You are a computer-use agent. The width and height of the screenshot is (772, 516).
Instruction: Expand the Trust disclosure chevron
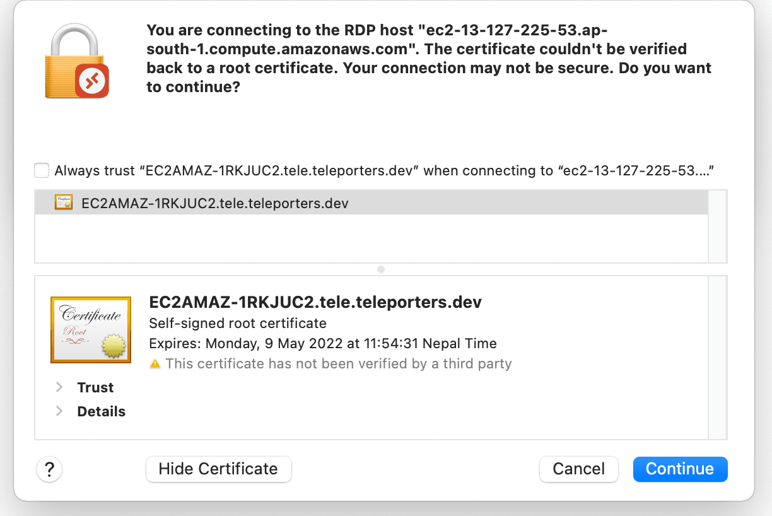(60, 387)
